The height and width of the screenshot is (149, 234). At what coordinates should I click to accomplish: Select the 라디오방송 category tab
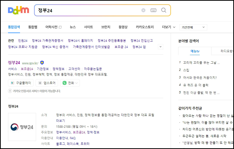click(x=222, y=51)
